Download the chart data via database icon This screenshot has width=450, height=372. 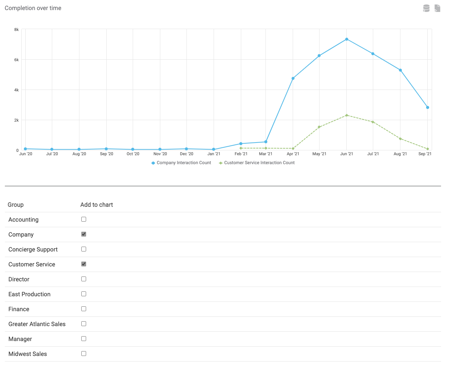pos(426,8)
